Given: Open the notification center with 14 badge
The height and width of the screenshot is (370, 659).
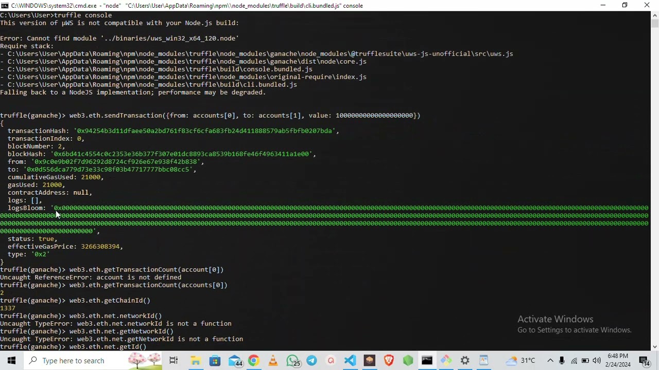Looking at the screenshot, I should tap(644, 361).
